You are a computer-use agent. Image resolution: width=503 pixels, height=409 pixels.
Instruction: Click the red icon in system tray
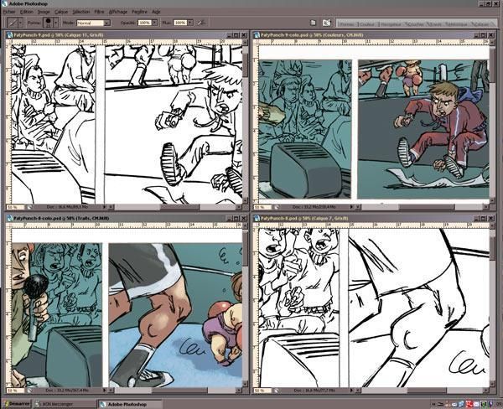pos(469,403)
